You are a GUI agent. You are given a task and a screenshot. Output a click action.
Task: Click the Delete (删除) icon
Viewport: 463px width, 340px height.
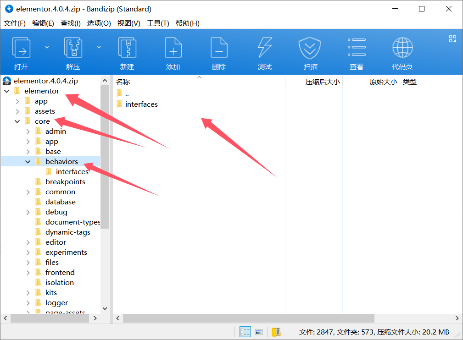pyautogui.click(x=219, y=48)
